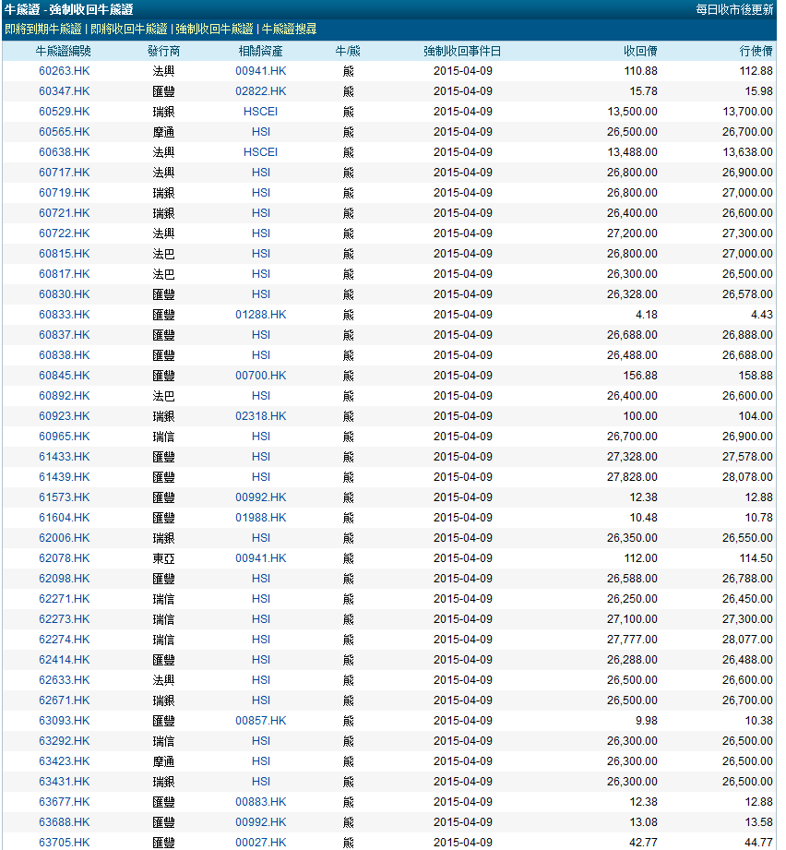Viewport: 786px width, 850px height.
Task: Open underlying asset 00941.HK in 60263.HK row
Action: click(260, 71)
